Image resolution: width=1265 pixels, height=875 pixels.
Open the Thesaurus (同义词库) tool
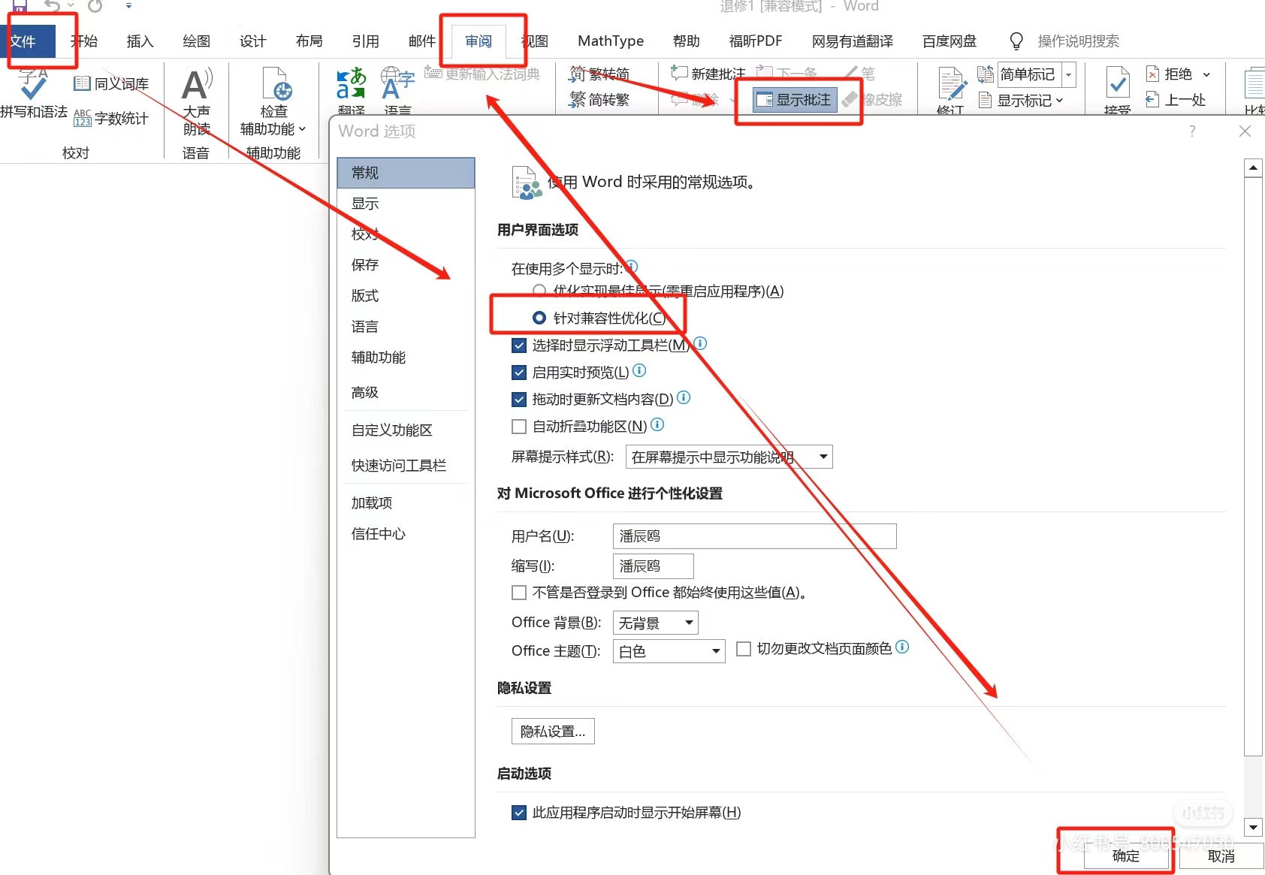coord(111,83)
